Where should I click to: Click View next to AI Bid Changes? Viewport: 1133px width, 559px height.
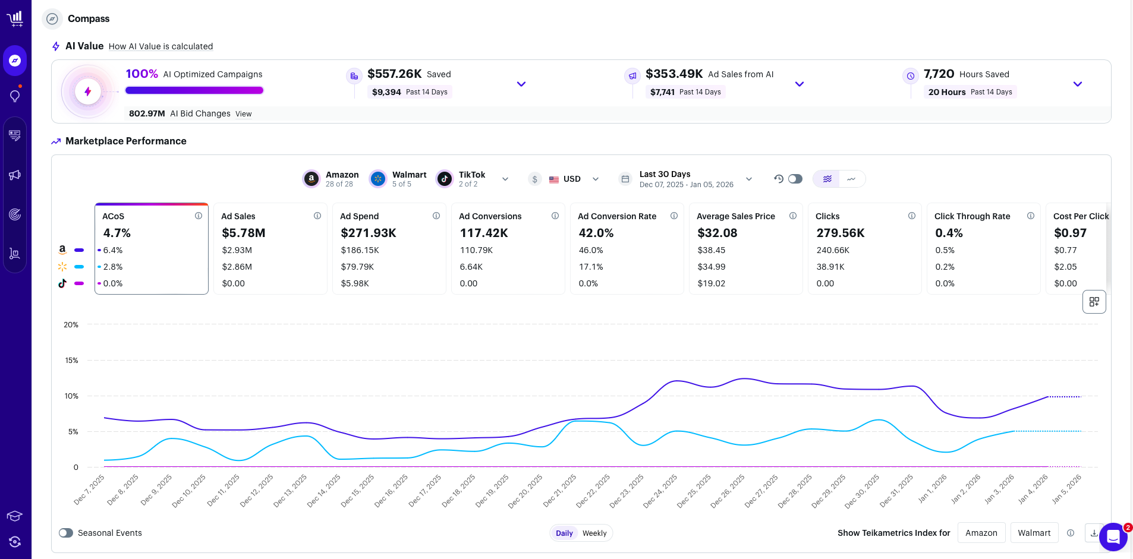243,114
